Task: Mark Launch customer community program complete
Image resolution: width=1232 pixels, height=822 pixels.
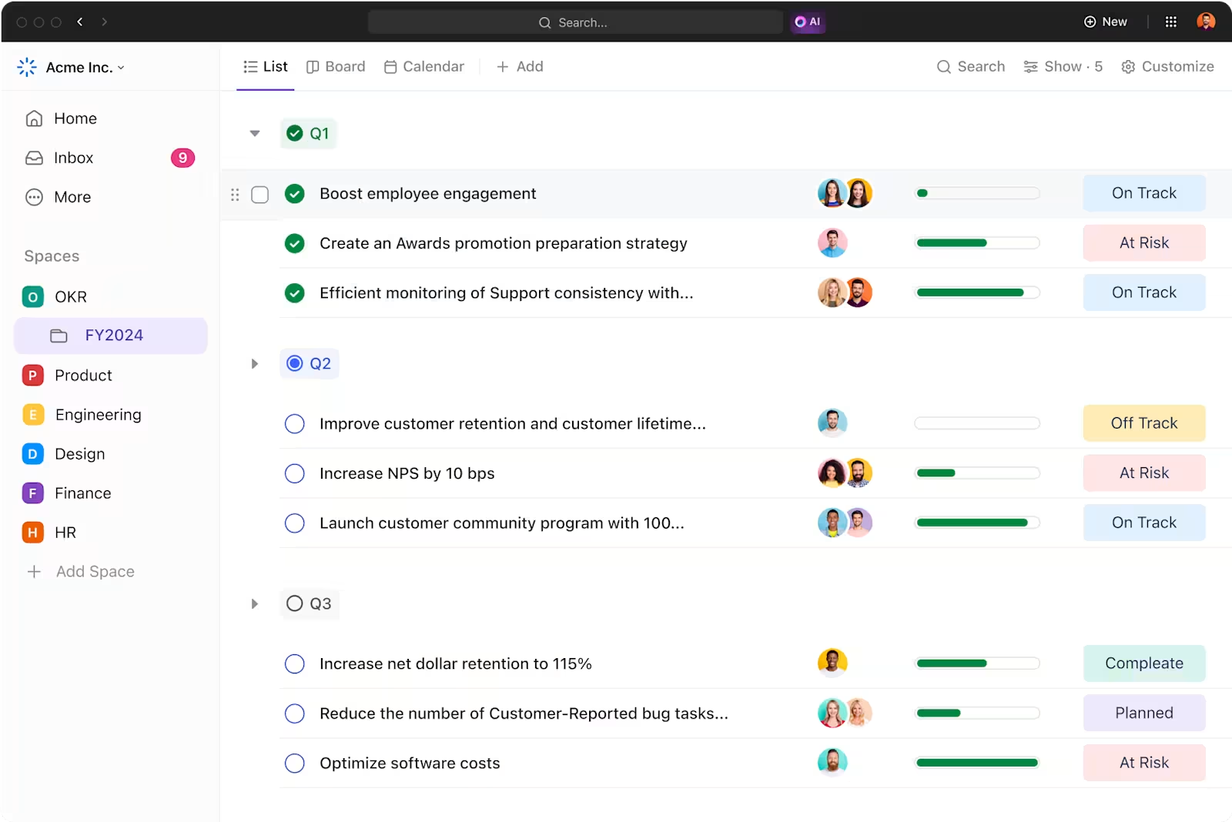Action: pyautogui.click(x=294, y=523)
